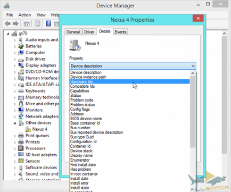The height and width of the screenshot is (192, 231).
Task: Open the View menu
Action: tap(41, 15)
